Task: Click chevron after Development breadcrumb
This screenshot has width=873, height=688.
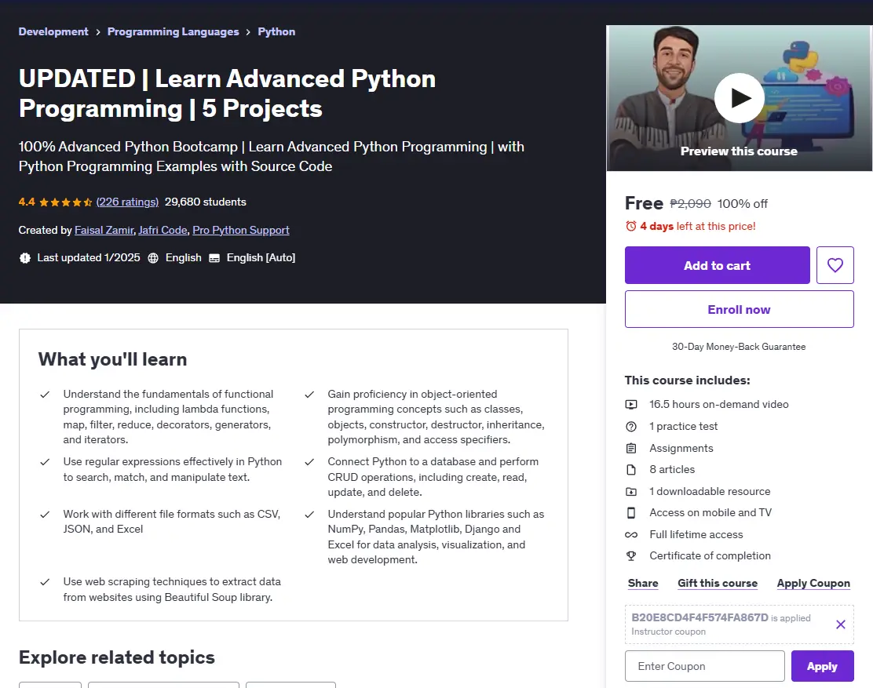Action: [x=98, y=32]
